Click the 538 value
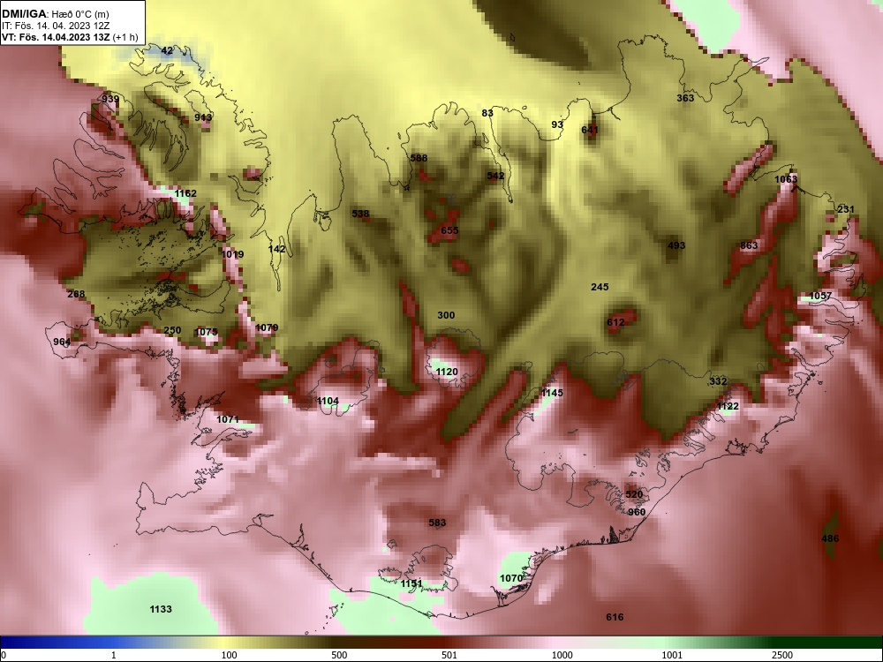Image resolution: width=883 pixels, height=662 pixels. tap(360, 214)
